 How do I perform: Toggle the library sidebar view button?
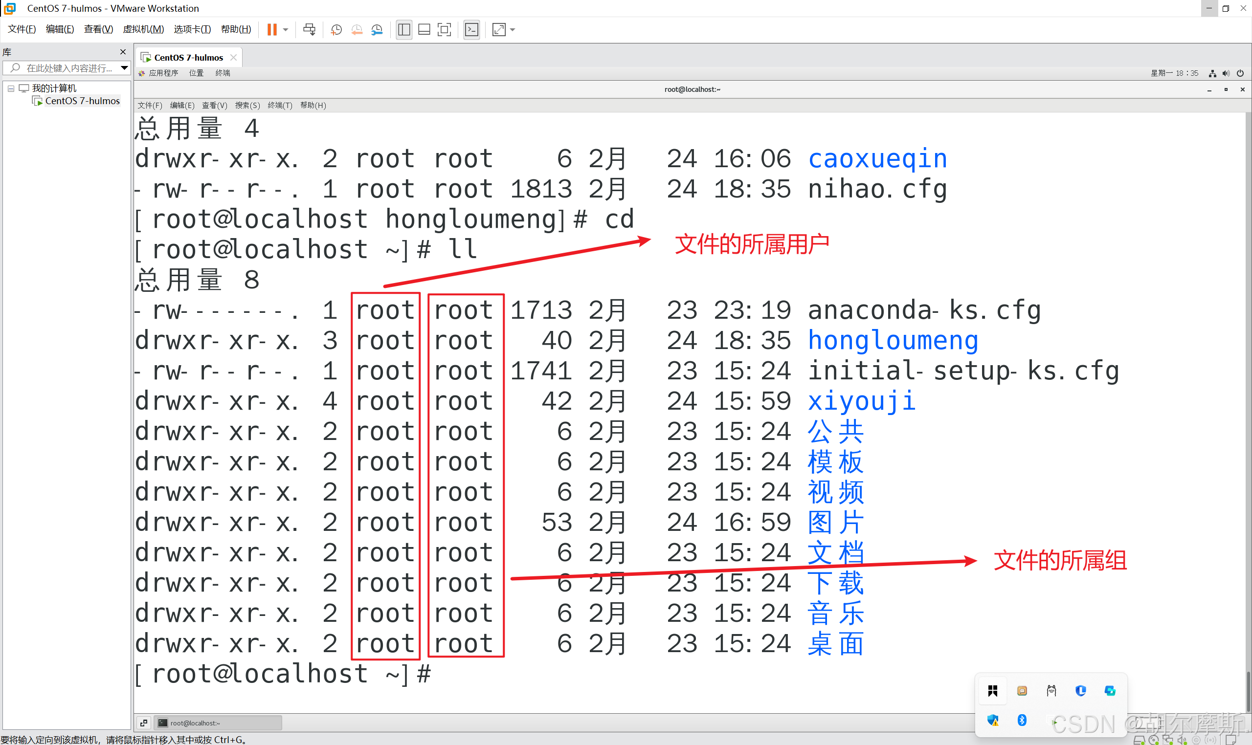click(x=404, y=30)
